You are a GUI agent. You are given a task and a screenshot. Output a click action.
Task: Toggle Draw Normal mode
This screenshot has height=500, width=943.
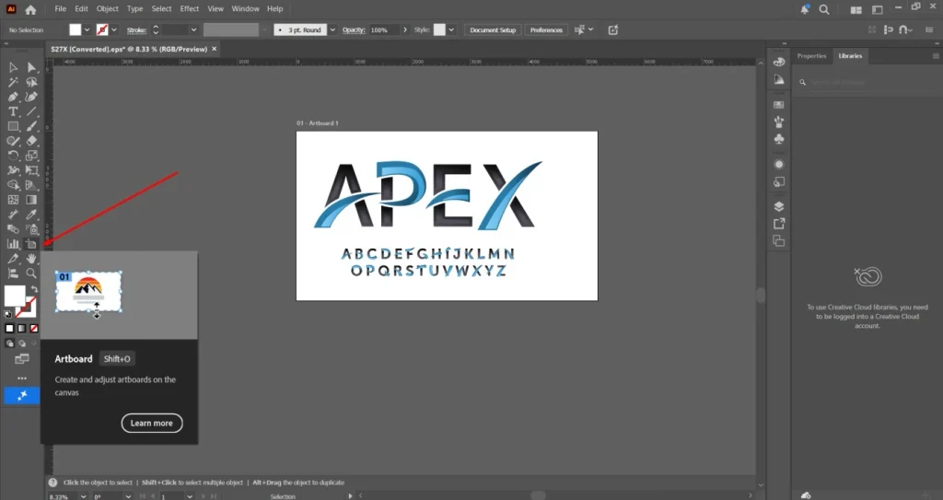point(9,343)
